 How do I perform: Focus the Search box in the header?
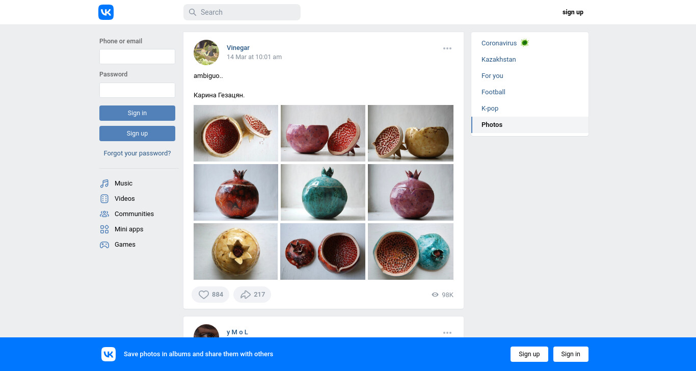click(242, 12)
